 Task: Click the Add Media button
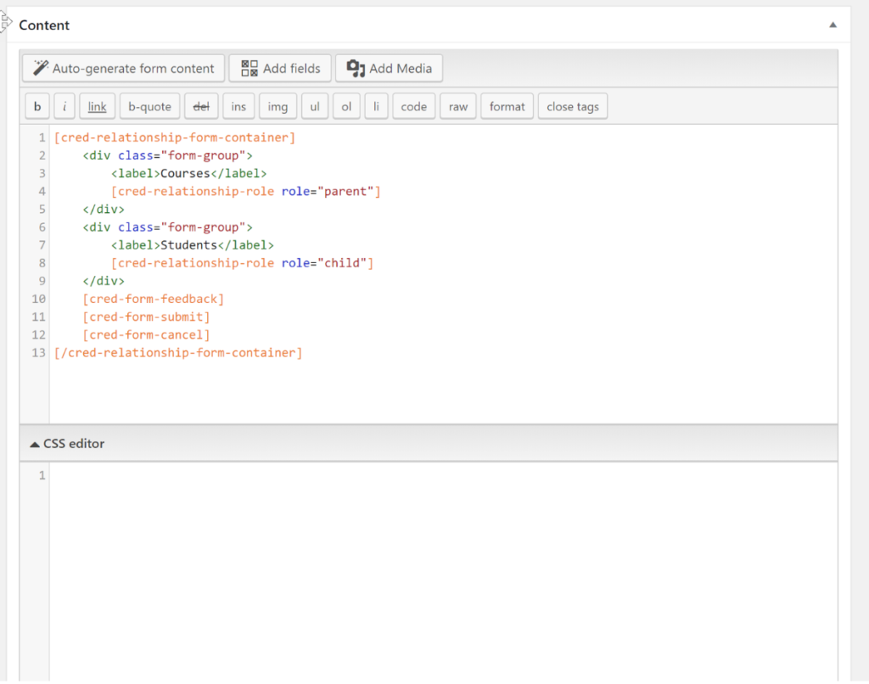[389, 69]
